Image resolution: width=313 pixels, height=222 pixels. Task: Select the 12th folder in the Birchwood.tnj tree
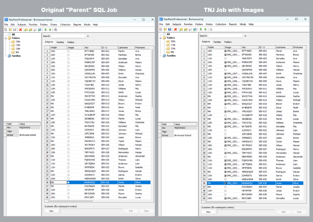click(x=173, y=48)
